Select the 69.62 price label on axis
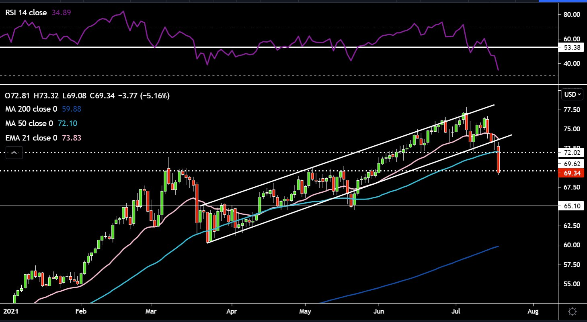Viewport: 587px width, 322px height. (572, 164)
